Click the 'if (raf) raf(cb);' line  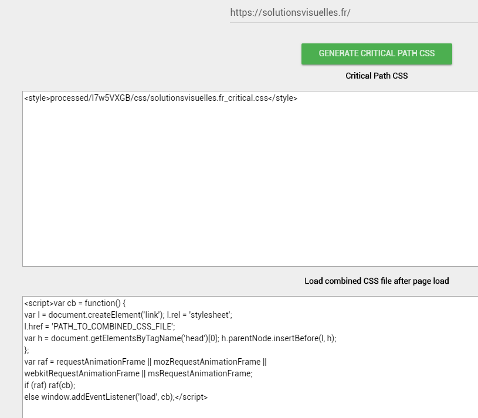click(x=50, y=385)
